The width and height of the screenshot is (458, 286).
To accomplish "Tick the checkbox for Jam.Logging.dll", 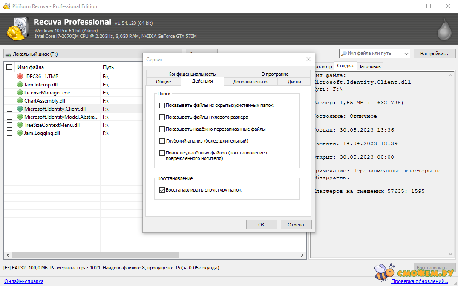I will click(9, 133).
